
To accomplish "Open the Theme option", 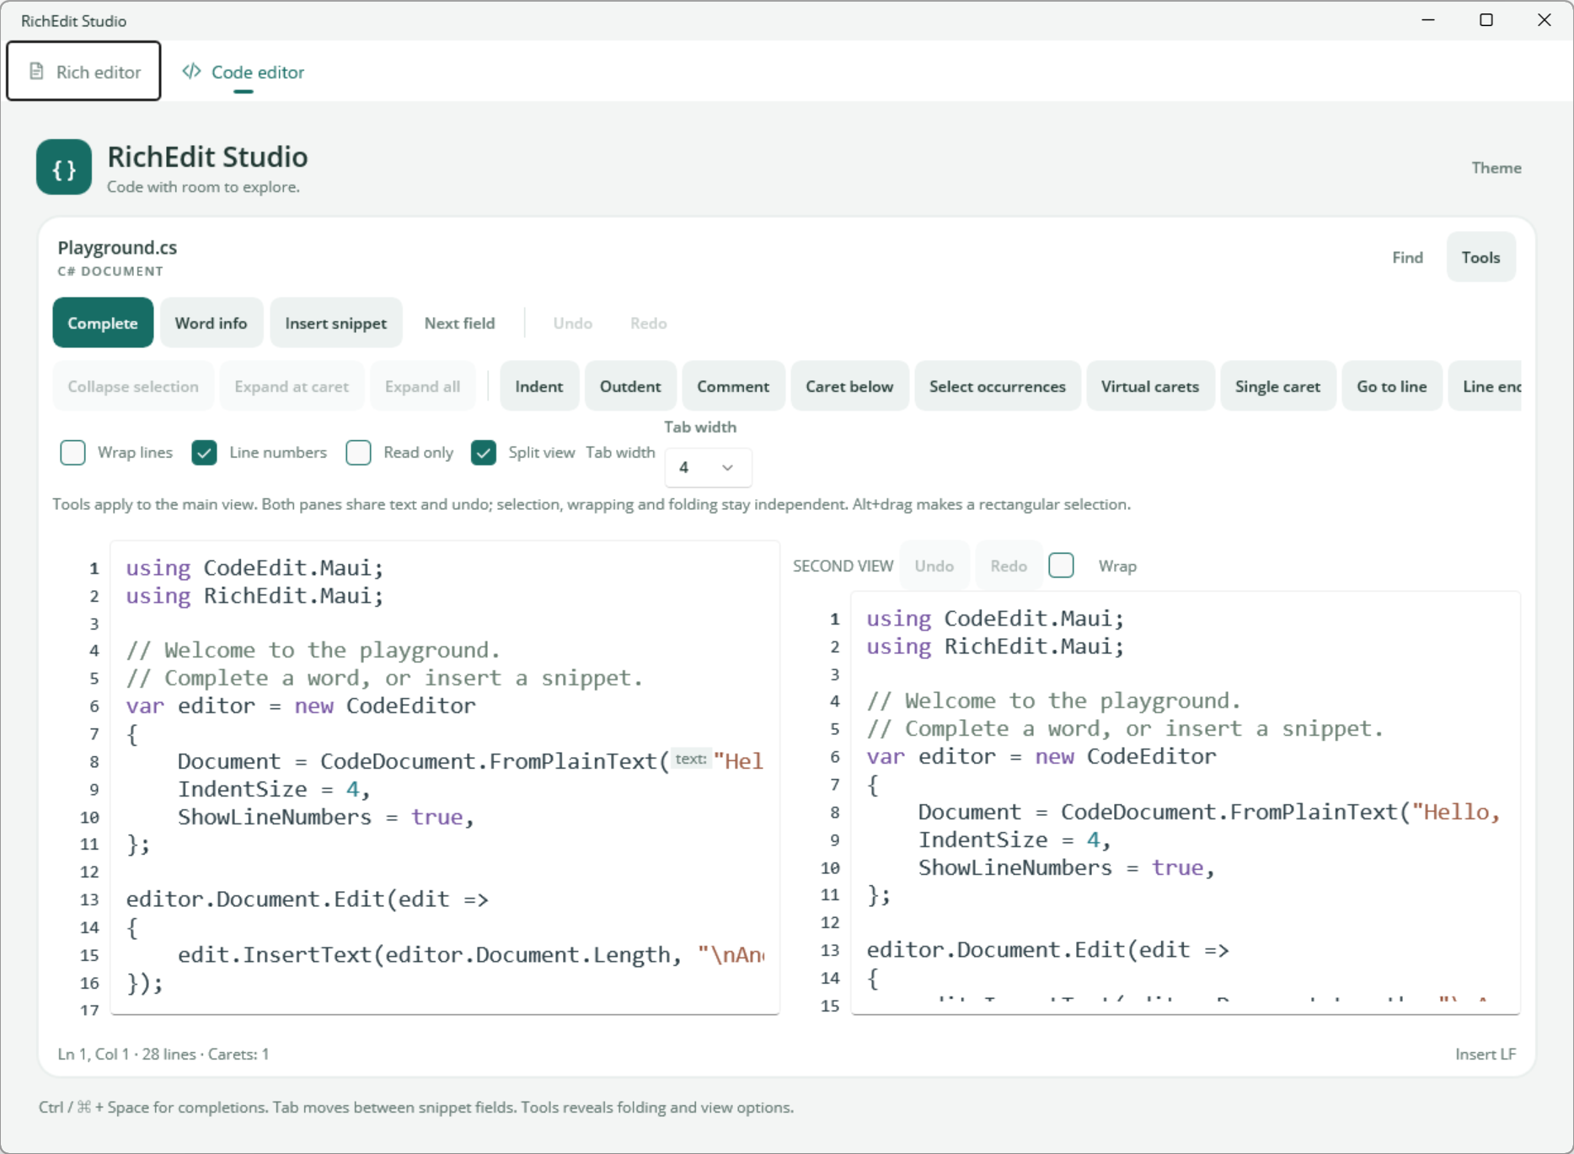I will click(1496, 168).
